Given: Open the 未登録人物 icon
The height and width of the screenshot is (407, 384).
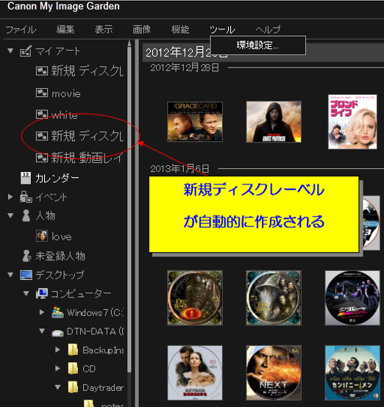Looking at the screenshot, I should (26, 256).
